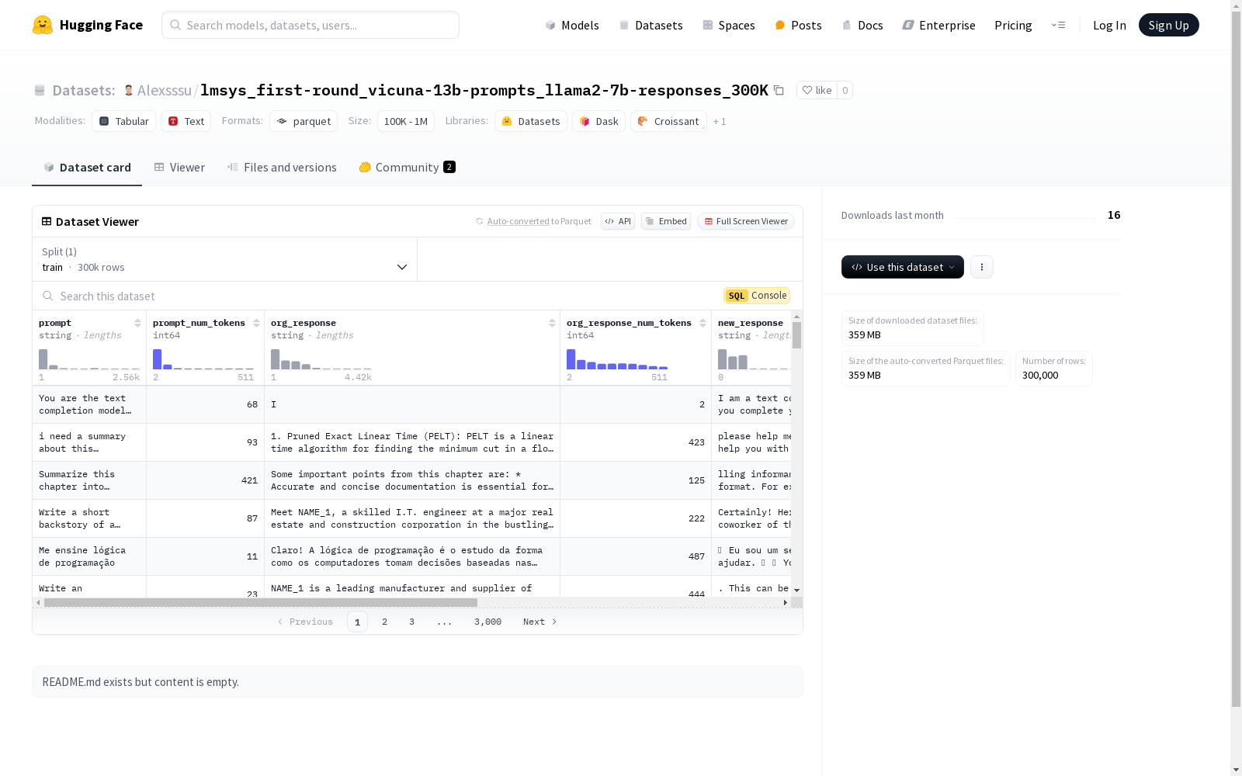Open Alexsssu user profile link
The image size is (1242, 776).
165,90
